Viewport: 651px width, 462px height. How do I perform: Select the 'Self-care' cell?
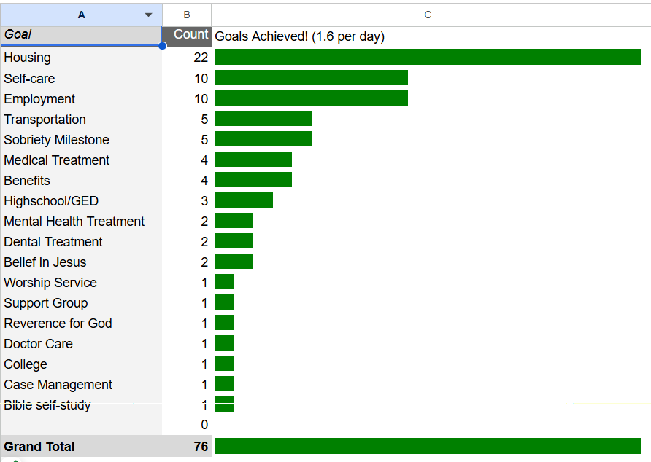pos(81,79)
